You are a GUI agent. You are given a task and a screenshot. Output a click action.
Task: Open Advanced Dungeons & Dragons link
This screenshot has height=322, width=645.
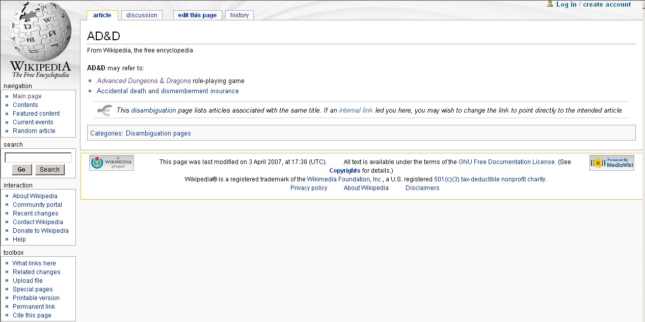(144, 81)
